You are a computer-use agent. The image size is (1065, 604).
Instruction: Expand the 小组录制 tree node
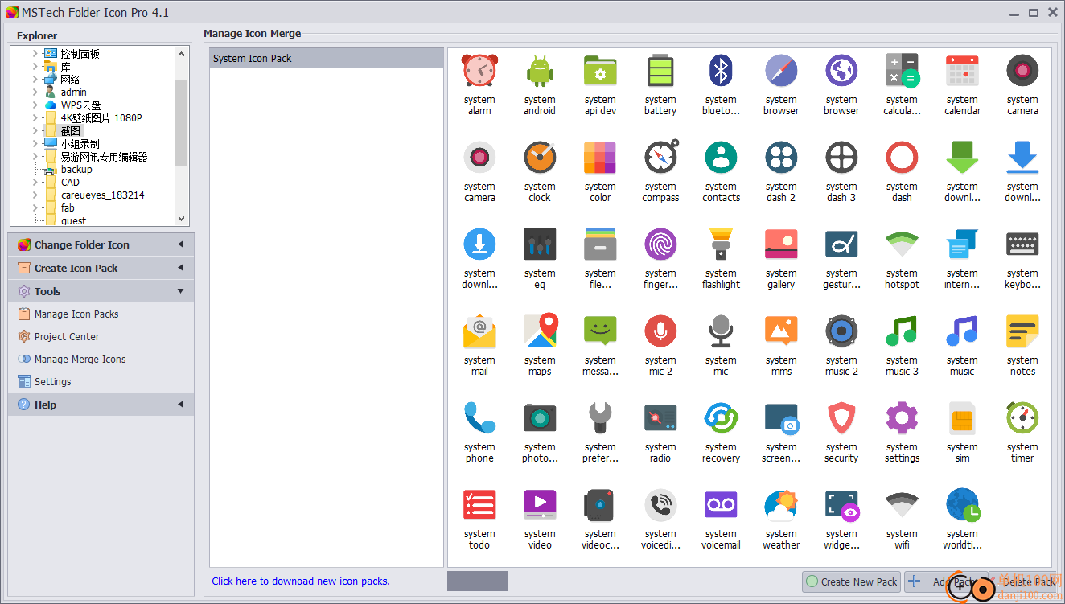35,144
